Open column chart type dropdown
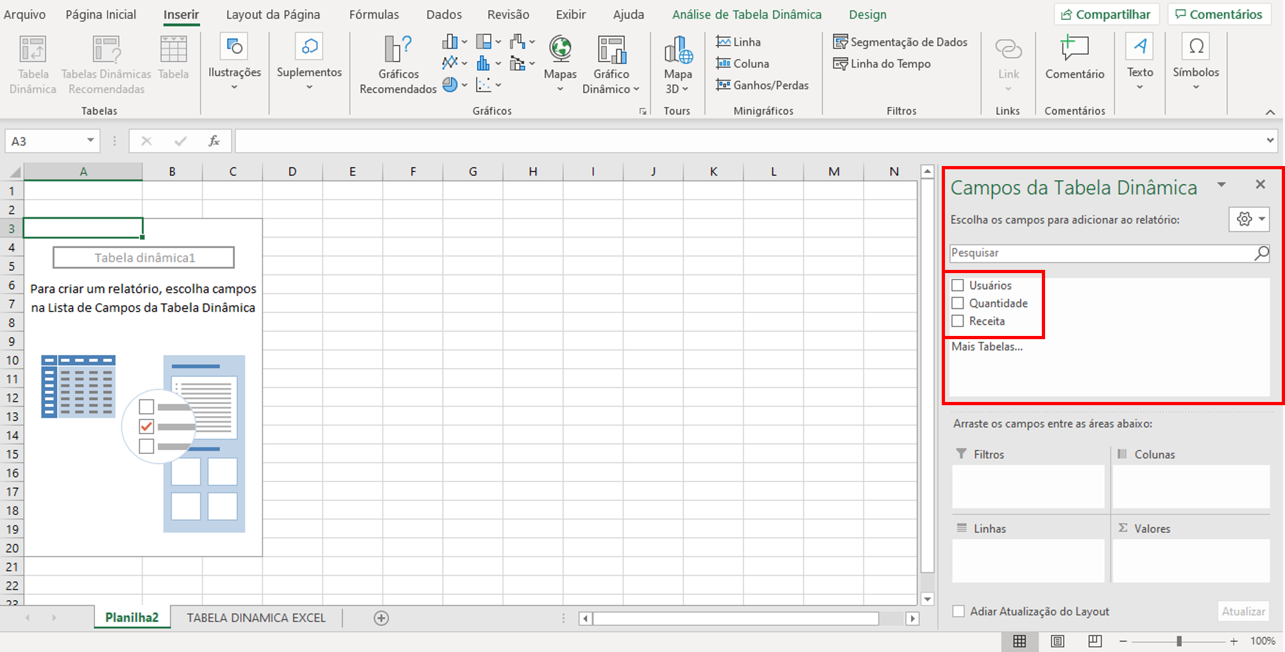The width and height of the screenshot is (1285, 652). click(464, 42)
